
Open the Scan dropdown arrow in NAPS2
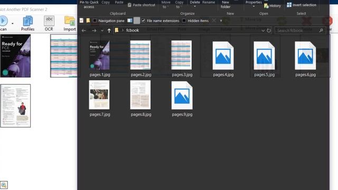pyautogui.click(x=13, y=23)
